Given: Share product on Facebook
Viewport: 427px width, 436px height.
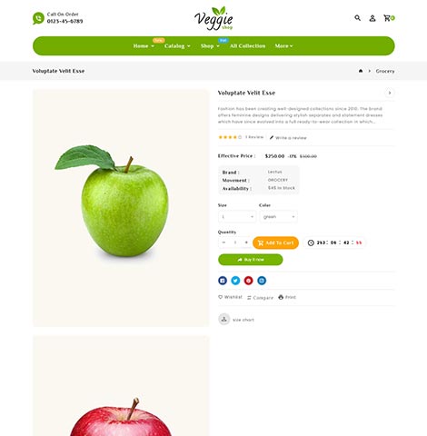Looking at the screenshot, I should (x=223, y=281).
